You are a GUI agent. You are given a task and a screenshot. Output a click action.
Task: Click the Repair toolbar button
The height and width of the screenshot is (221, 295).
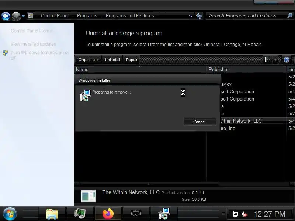tap(132, 60)
